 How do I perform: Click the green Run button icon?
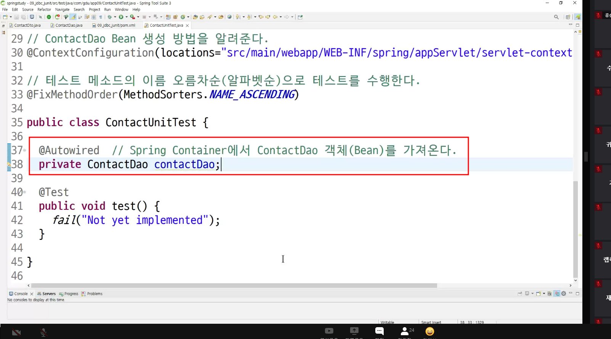121,17
